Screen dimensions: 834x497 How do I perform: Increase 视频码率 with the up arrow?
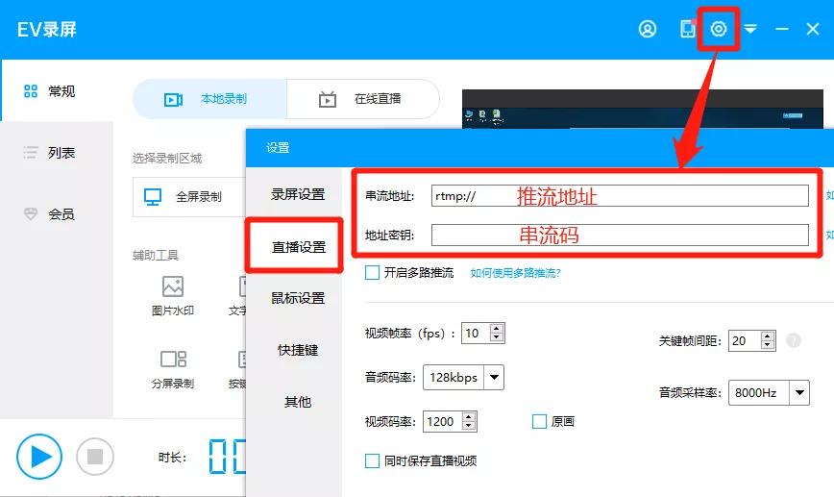tap(469, 416)
